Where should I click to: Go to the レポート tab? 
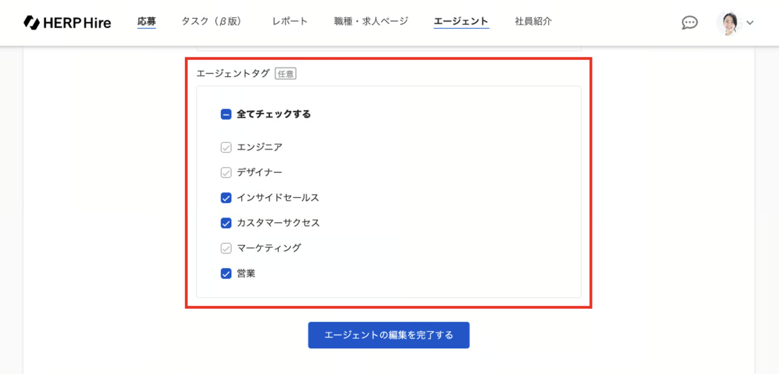point(290,21)
